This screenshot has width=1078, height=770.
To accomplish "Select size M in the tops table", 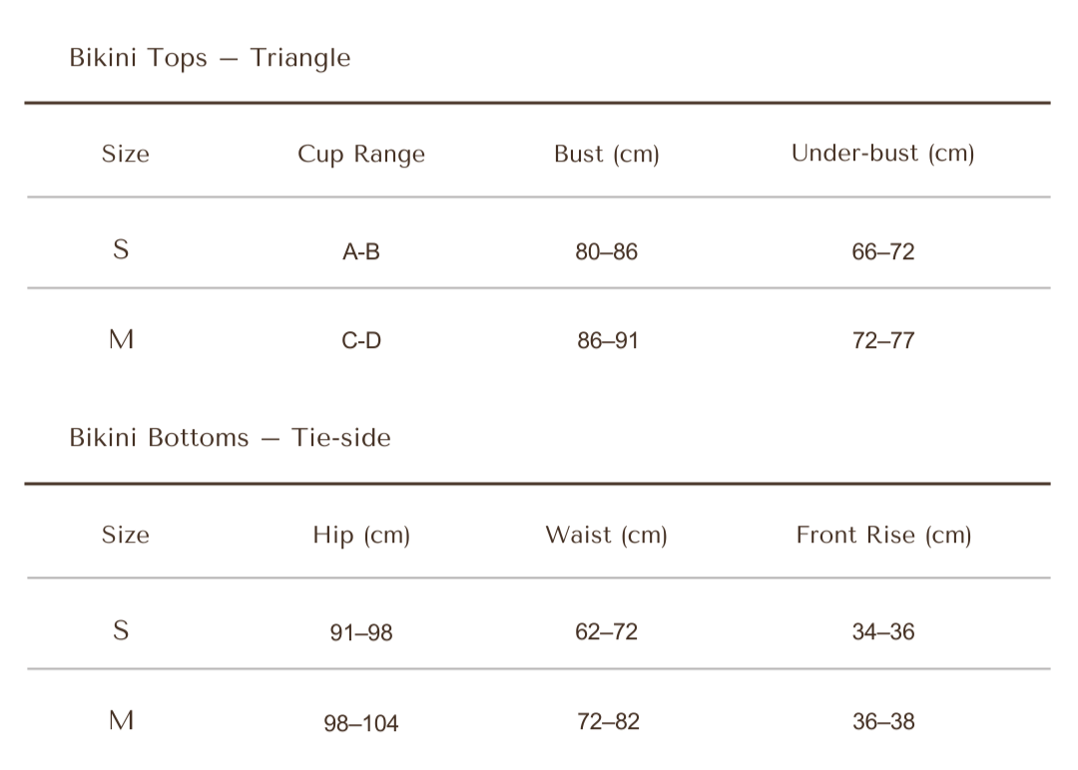I will [x=121, y=340].
